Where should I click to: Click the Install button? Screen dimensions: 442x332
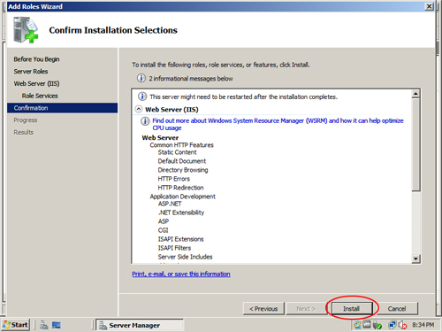(x=351, y=309)
